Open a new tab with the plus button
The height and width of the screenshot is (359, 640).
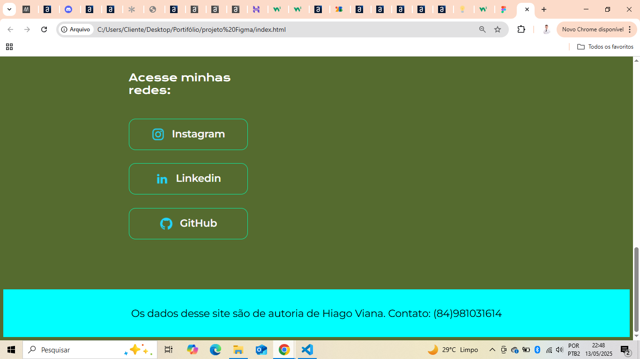click(x=544, y=9)
